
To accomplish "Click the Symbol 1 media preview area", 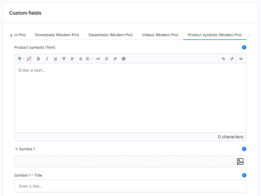I will 124,161.
